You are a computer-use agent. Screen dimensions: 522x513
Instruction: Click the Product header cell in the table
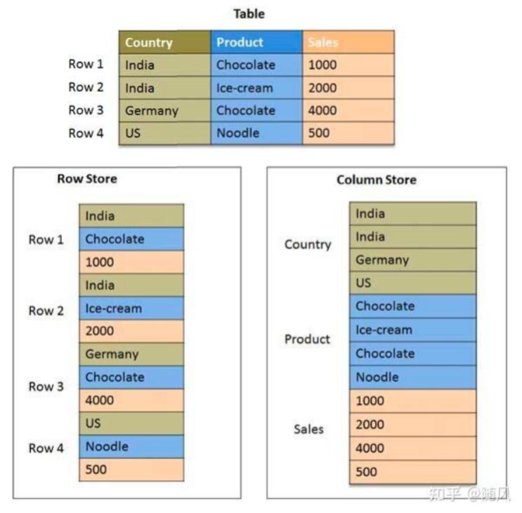256,42
